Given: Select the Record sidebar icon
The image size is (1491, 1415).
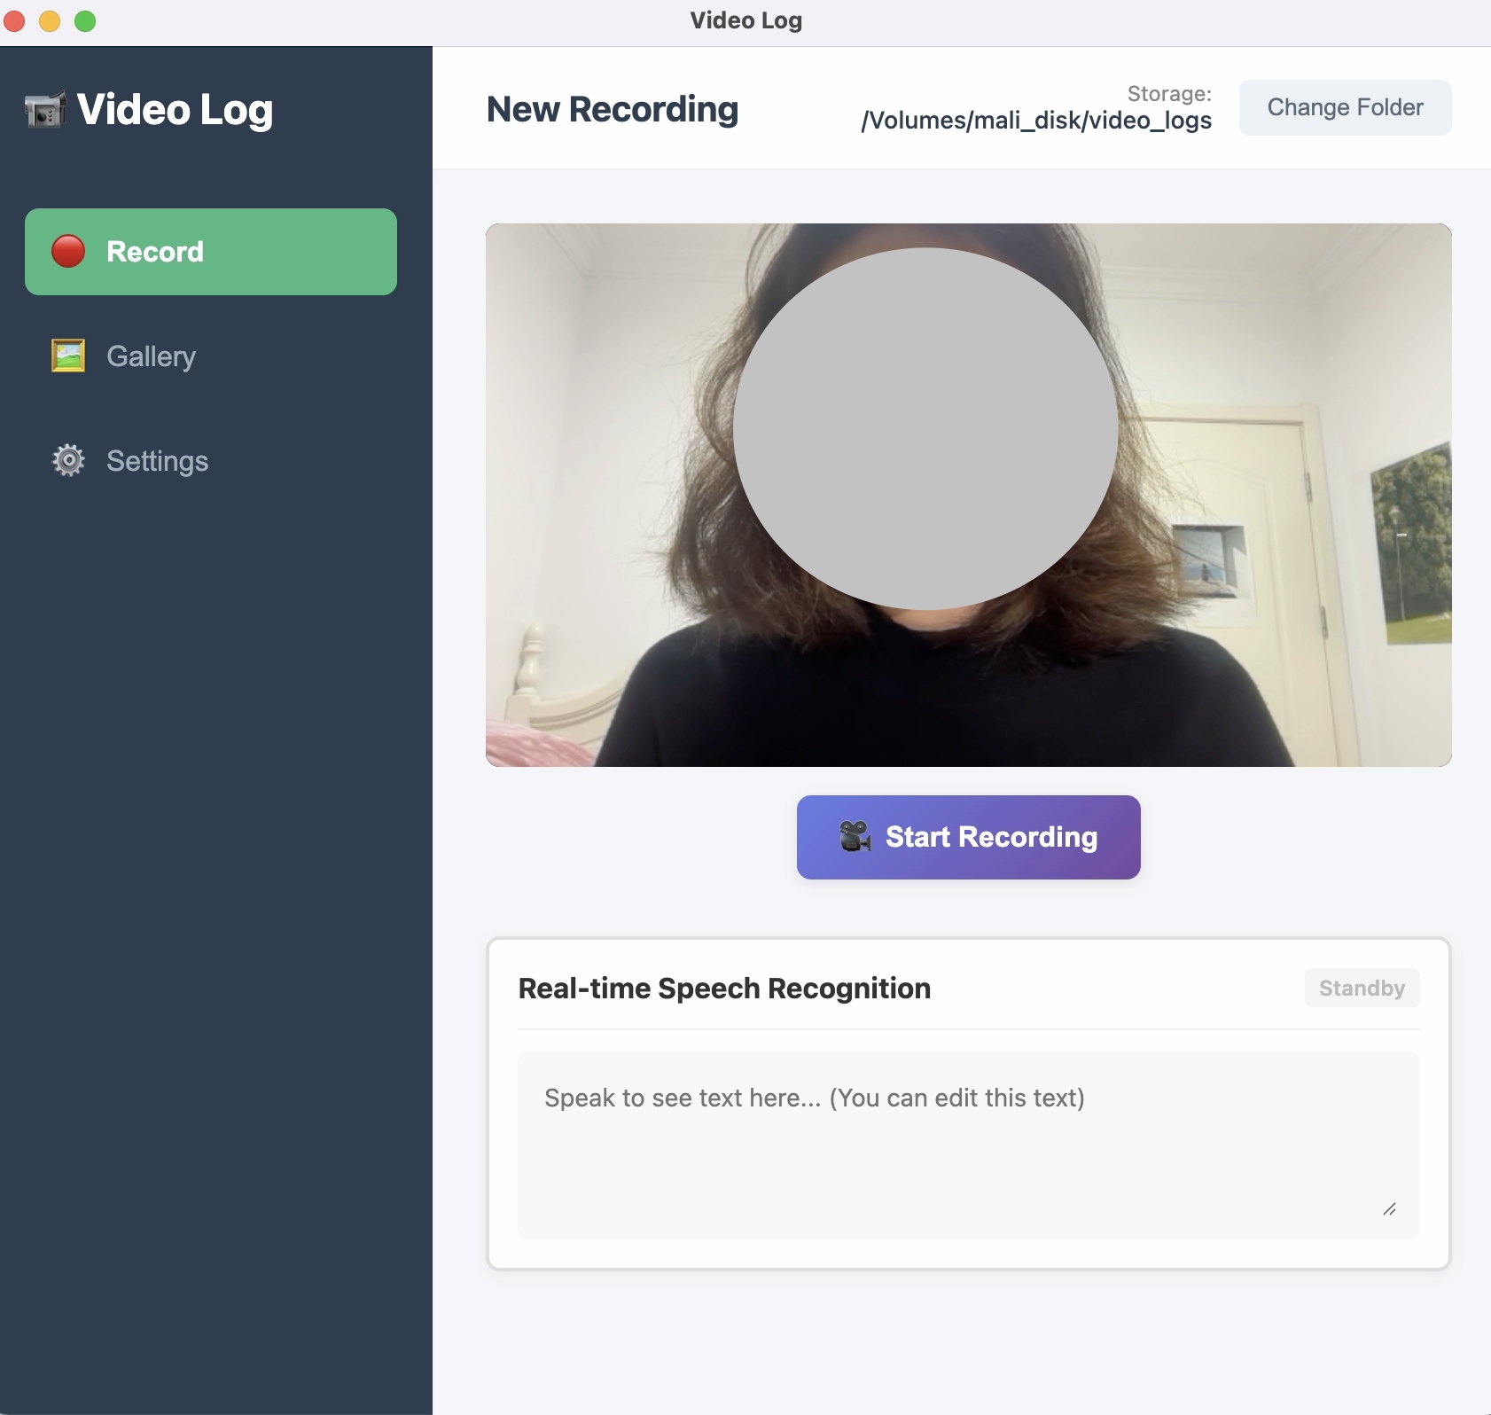Looking at the screenshot, I should point(67,251).
